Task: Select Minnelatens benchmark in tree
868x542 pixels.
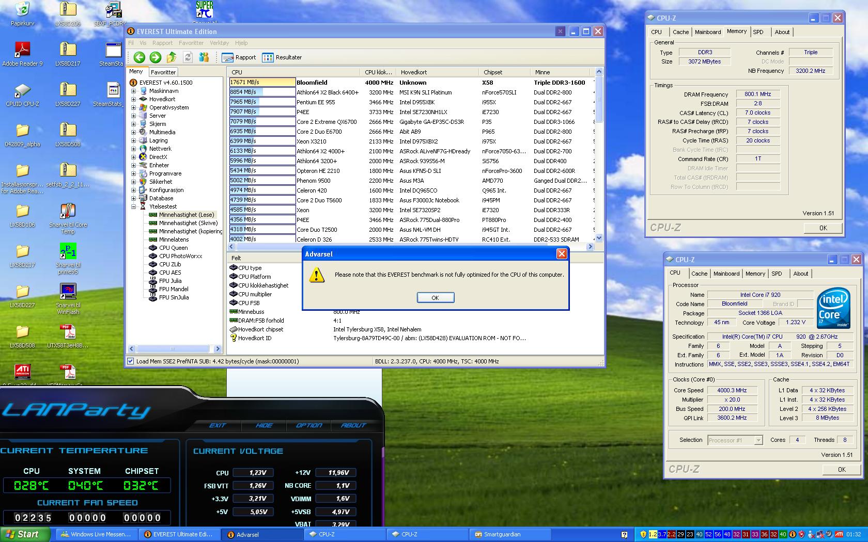Action: pyautogui.click(x=174, y=240)
